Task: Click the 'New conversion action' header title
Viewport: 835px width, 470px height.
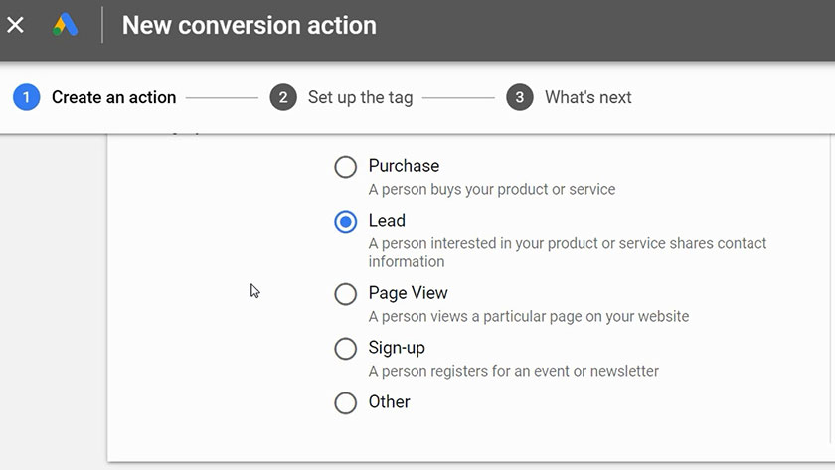Action: tap(249, 26)
